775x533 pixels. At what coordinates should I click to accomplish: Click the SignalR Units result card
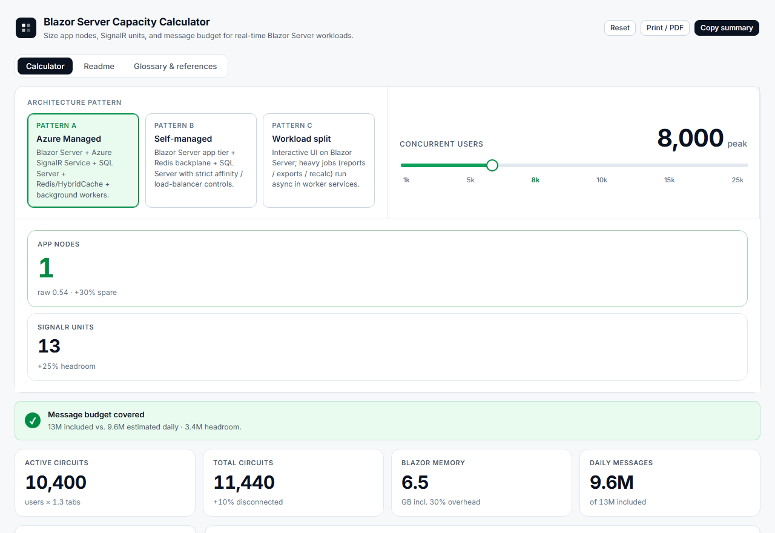pyautogui.click(x=387, y=347)
